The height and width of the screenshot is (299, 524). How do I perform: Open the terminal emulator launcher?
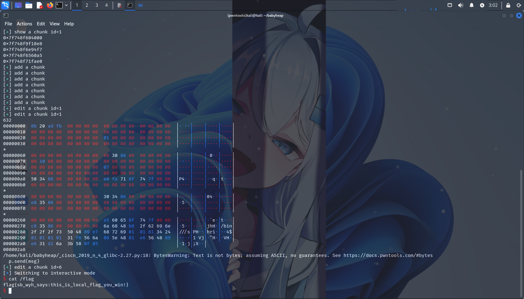click(59, 5)
